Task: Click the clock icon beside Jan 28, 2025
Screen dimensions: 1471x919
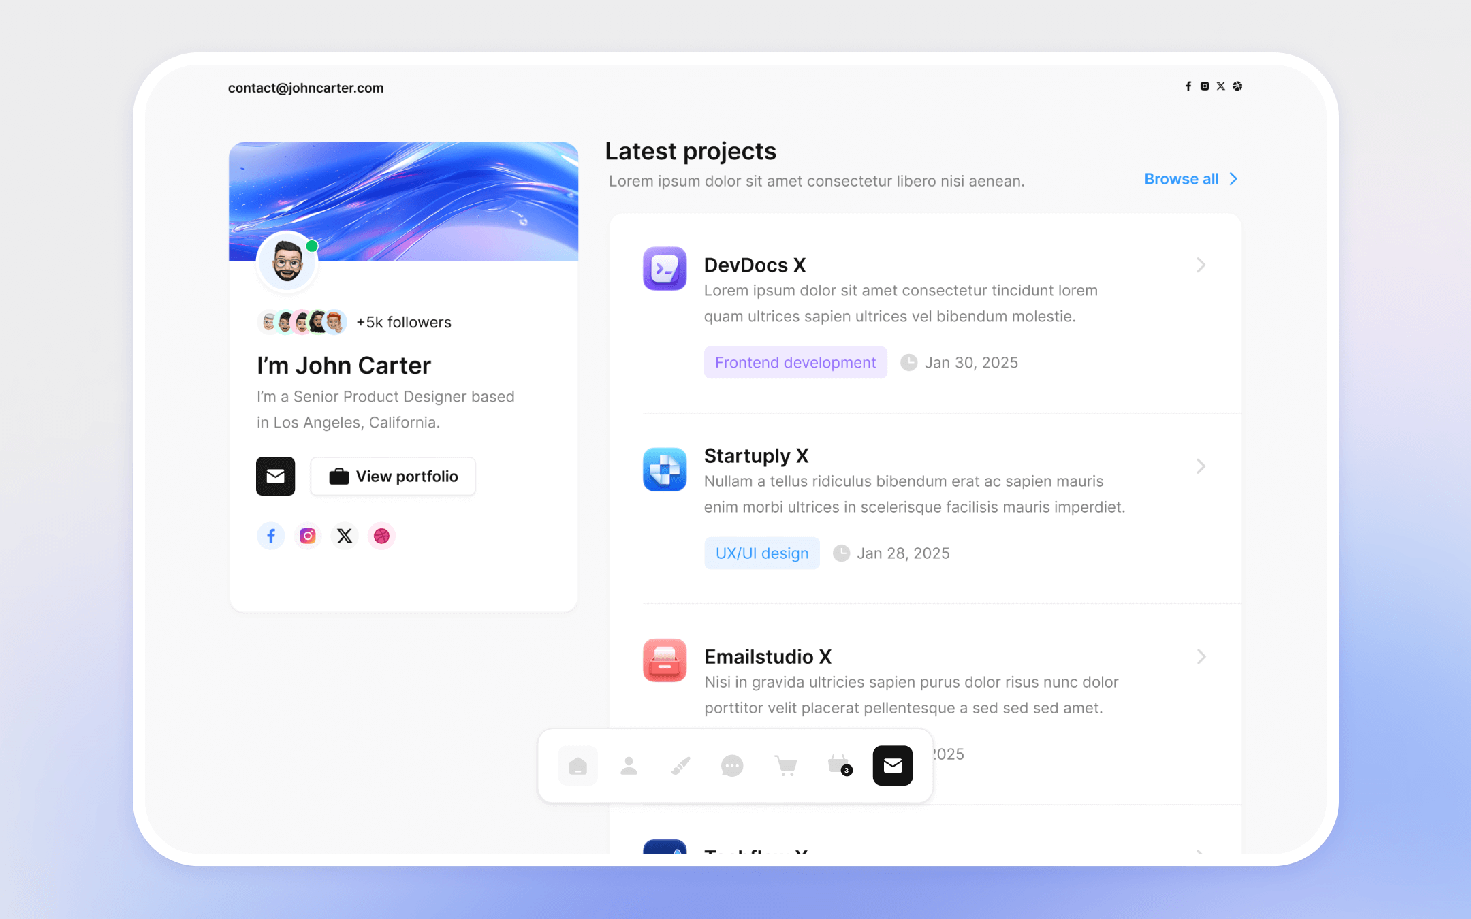Action: (x=842, y=553)
